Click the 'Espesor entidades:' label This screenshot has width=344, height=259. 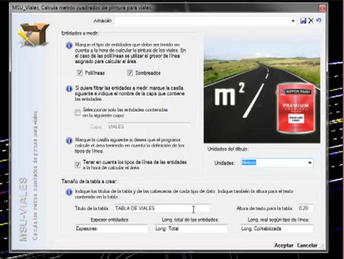click(x=110, y=220)
